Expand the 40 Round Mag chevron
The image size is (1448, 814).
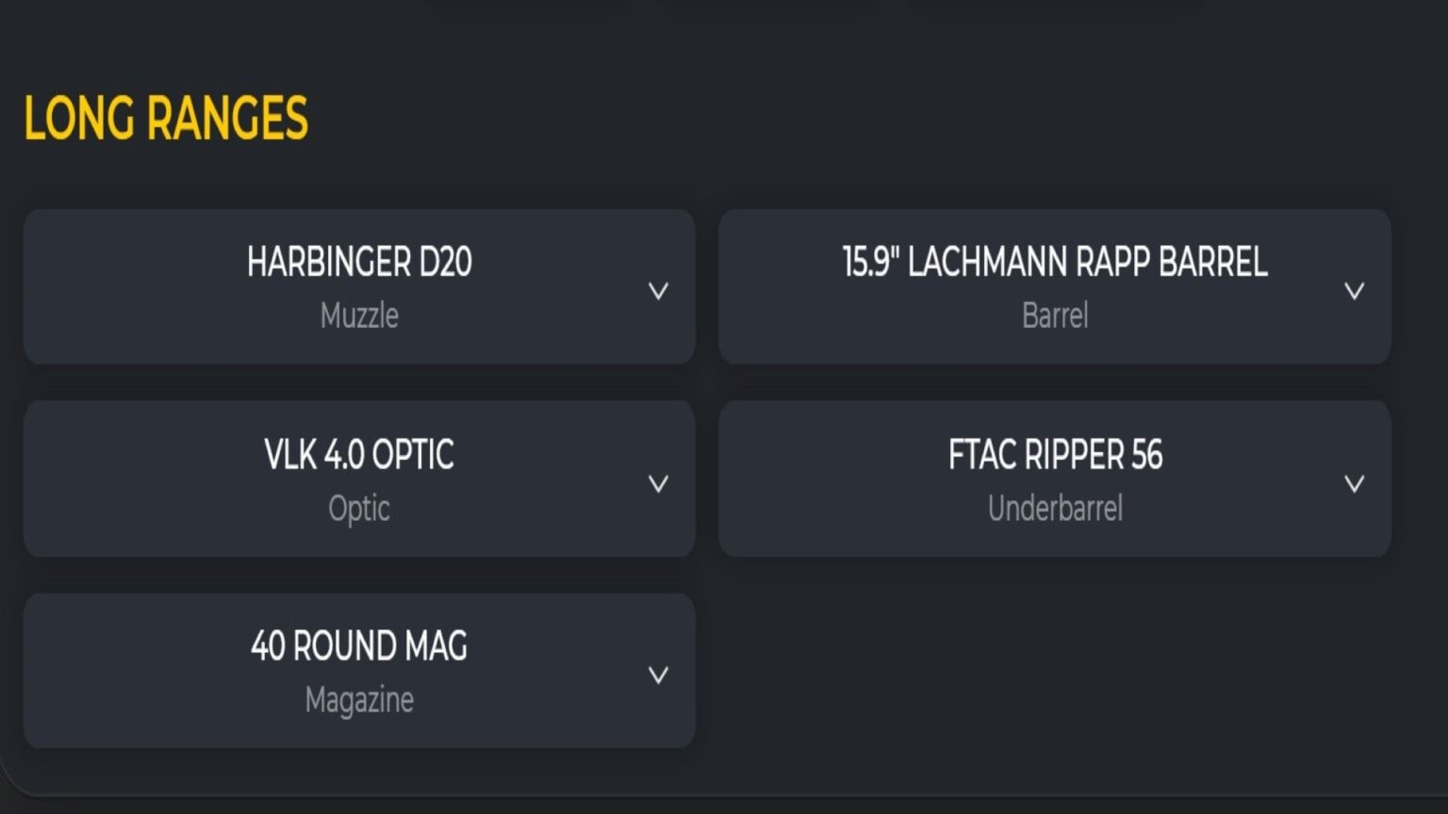(x=658, y=675)
